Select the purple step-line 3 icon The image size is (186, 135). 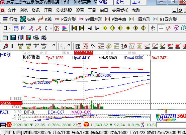(x=31, y=28)
